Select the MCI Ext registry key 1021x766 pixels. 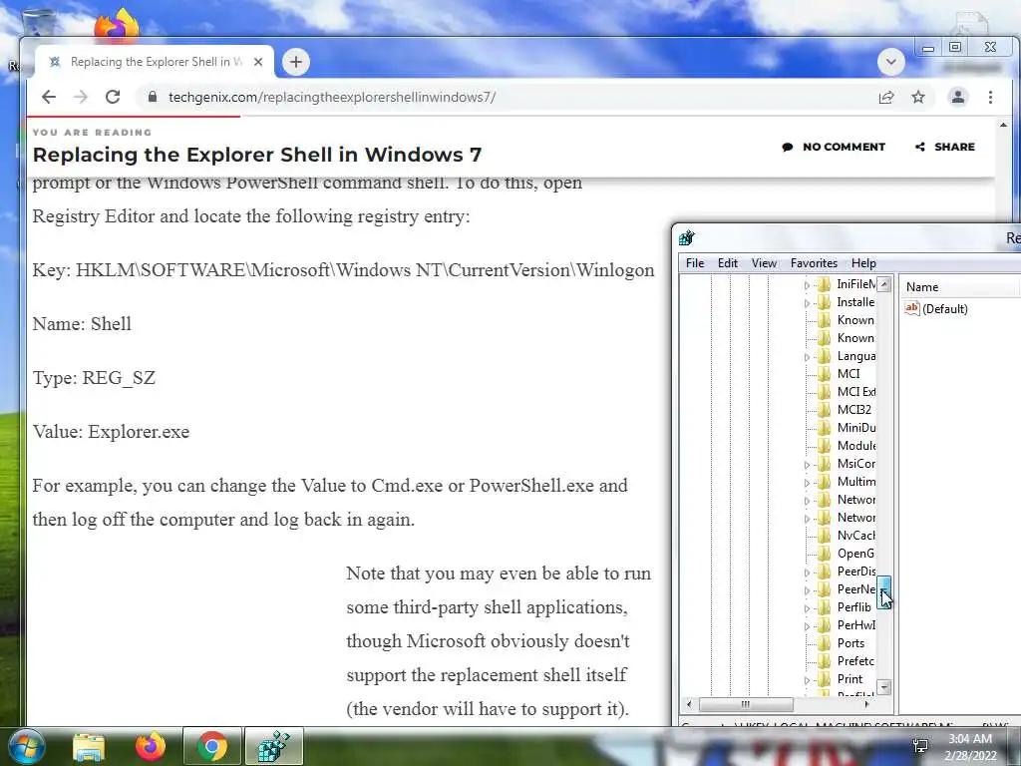coord(856,391)
